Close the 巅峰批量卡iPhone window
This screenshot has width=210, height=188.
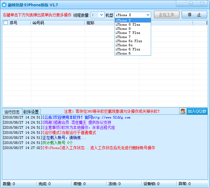tap(202, 3)
